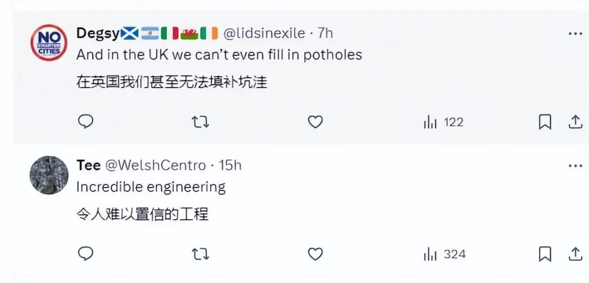Share Degsy's potholes tweet
589x283 pixels.
click(575, 122)
